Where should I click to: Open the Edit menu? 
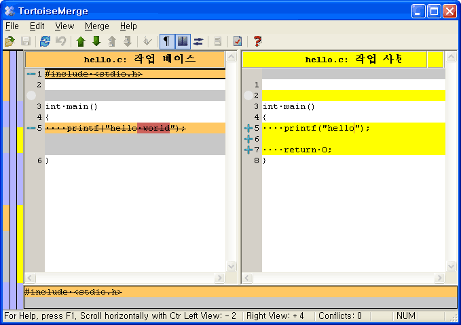click(x=37, y=26)
